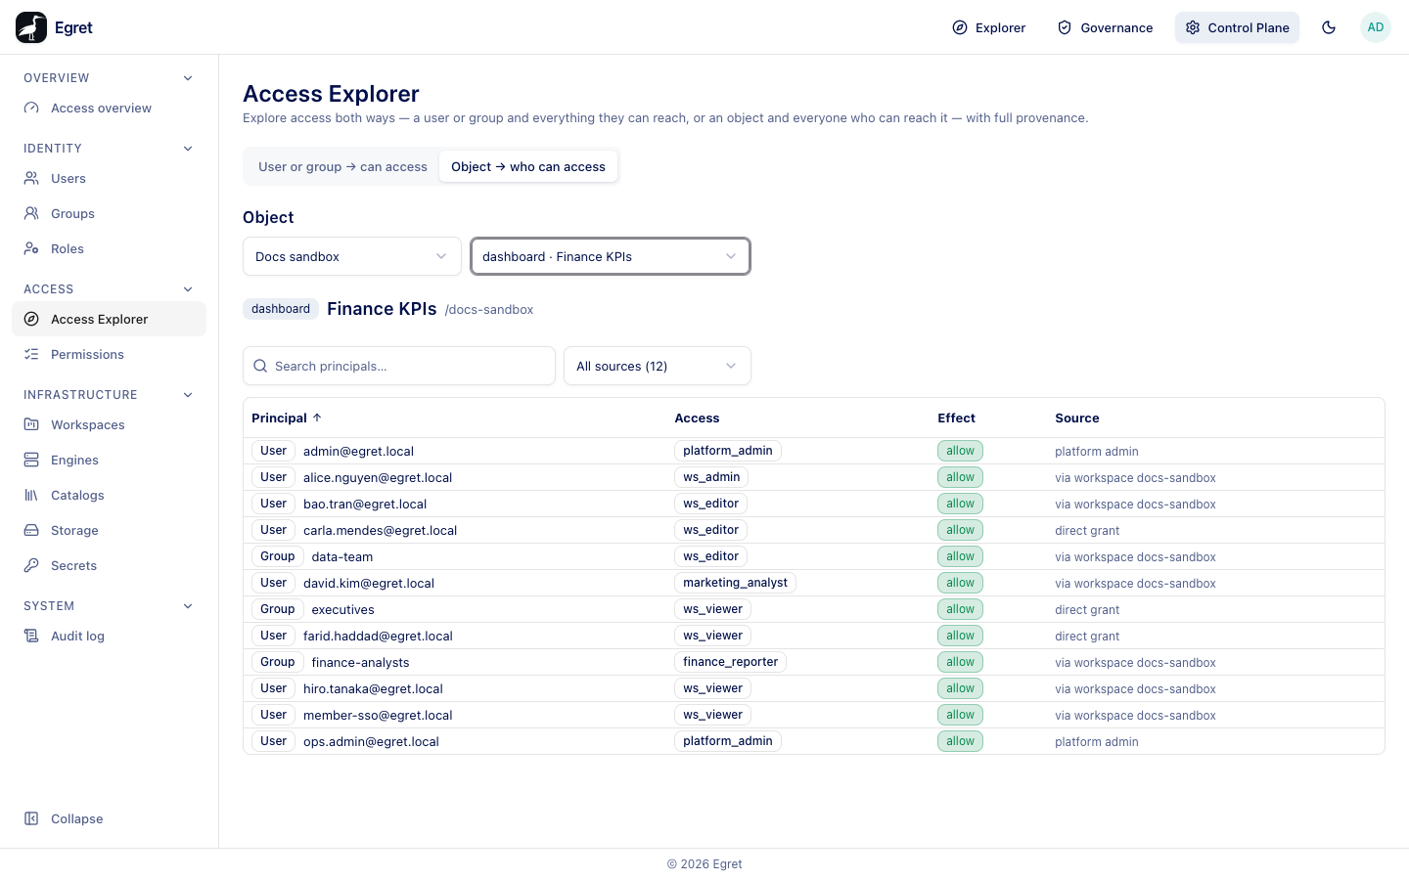Screen dimensions: 1409x880
Task: Focus the Search principals field
Action: pyautogui.click(x=399, y=367)
